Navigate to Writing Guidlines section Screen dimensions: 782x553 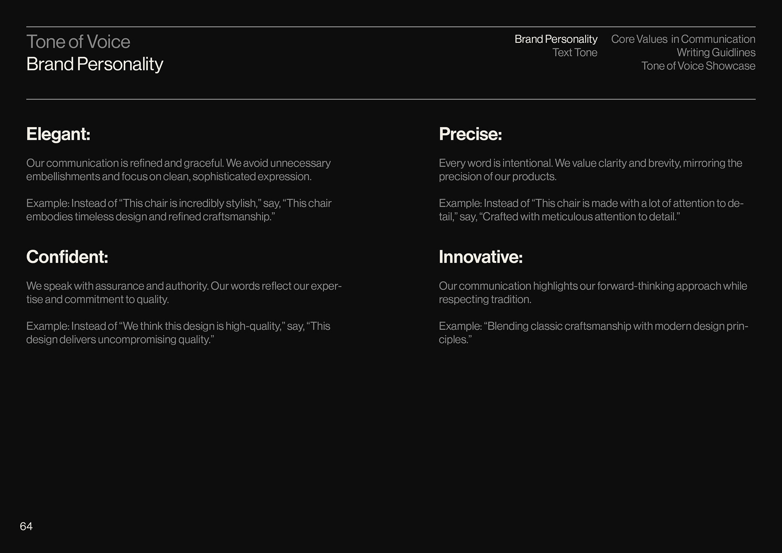(x=716, y=53)
